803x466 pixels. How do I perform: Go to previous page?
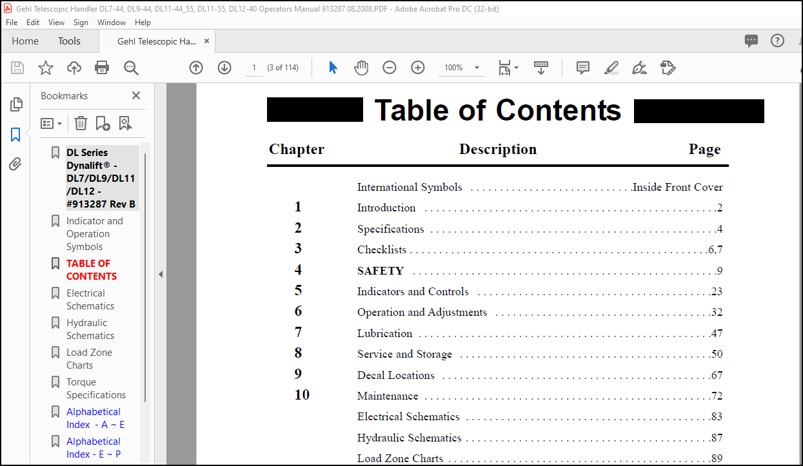[196, 68]
